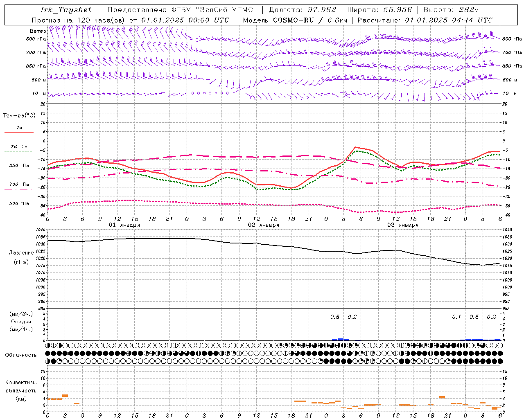
Task: Click the Td 2м dew point legend entry
Action: (19, 146)
